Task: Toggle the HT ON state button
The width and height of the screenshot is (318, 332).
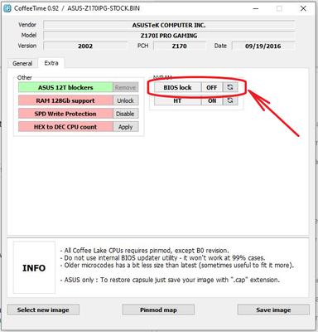Action: [212, 100]
